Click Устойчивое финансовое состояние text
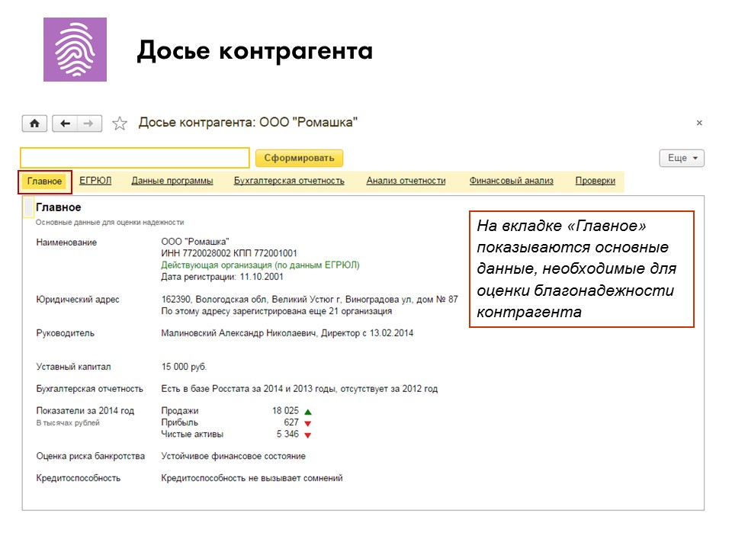Viewport: 732px width, 549px height. click(x=233, y=456)
